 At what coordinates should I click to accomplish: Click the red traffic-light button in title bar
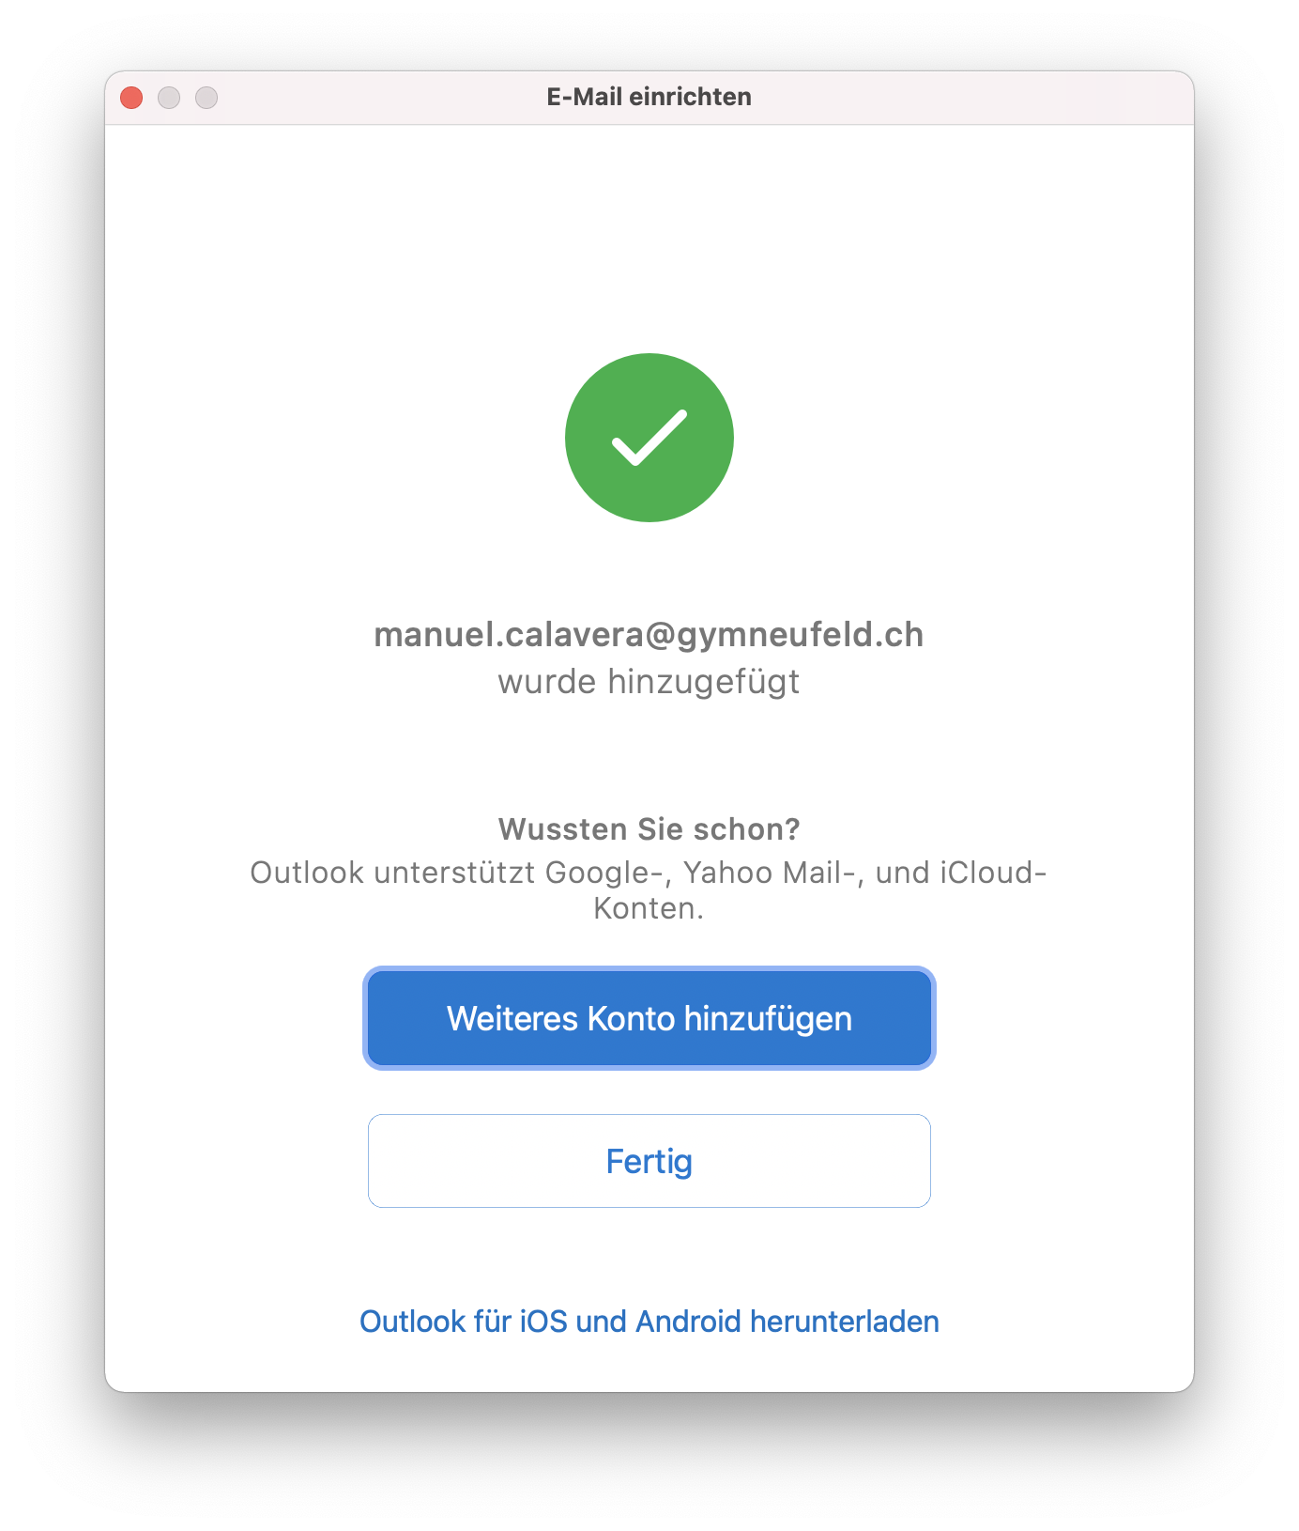click(131, 98)
